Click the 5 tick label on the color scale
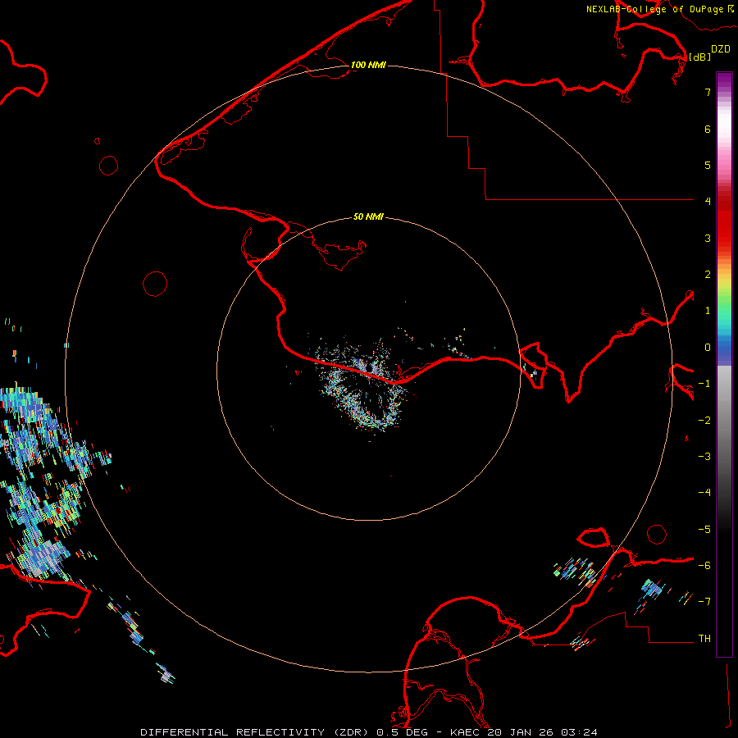The height and width of the screenshot is (738, 738). coord(708,165)
